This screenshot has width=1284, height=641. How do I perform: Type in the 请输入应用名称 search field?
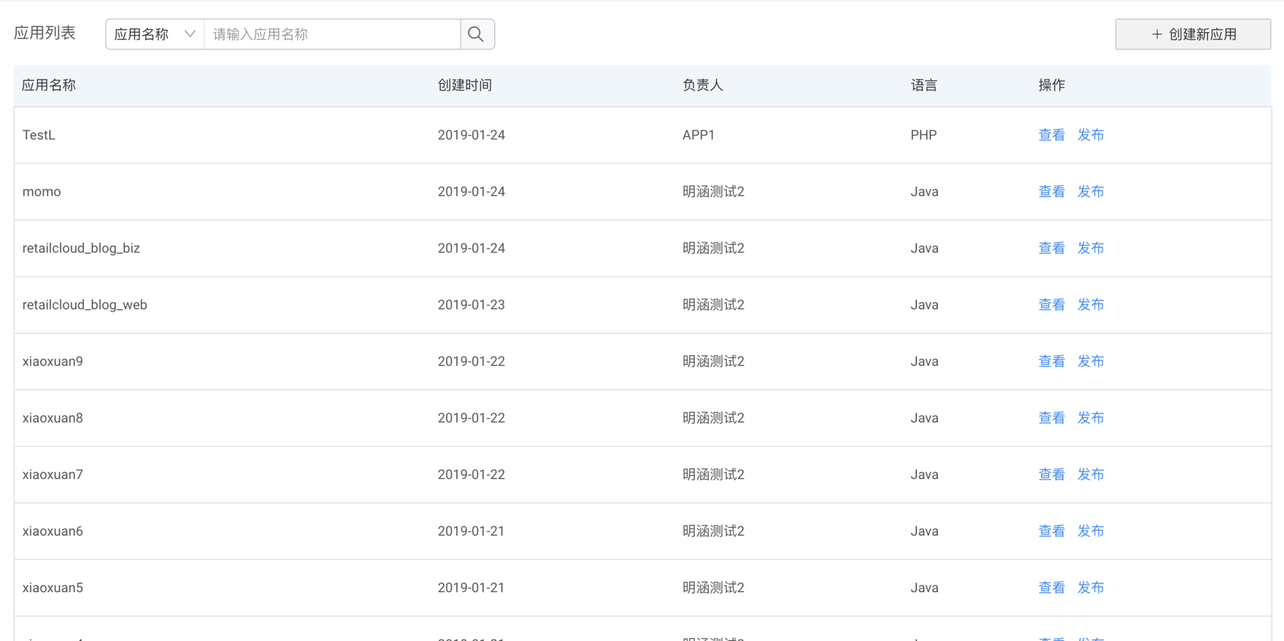(x=331, y=34)
